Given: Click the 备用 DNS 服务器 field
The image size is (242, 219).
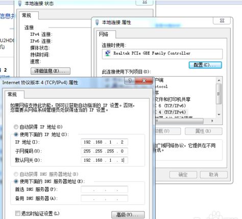Looking at the screenshot, I should pos(104,199).
